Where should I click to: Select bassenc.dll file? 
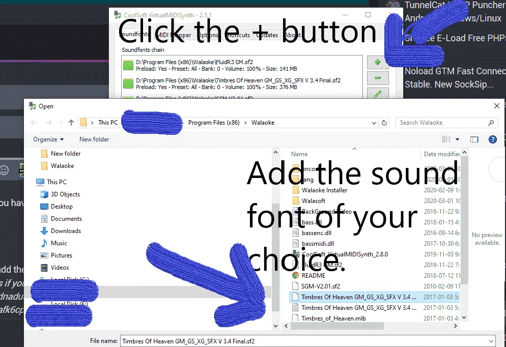(x=312, y=233)
